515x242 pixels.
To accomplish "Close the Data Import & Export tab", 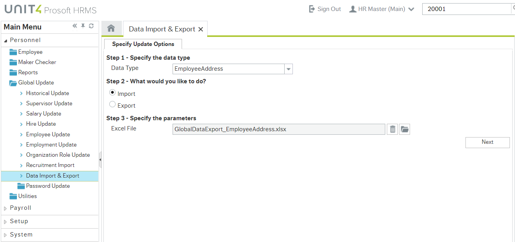I will (x=200, y=29).
